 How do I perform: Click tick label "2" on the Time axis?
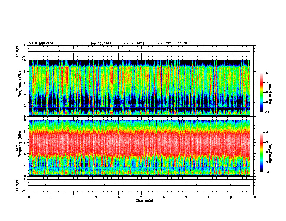pos(74,197)
